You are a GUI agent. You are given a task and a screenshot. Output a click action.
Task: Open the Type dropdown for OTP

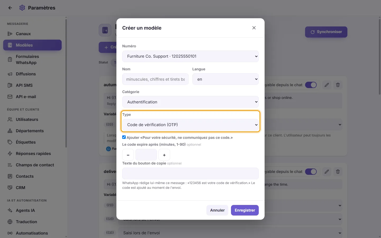pos(190,125)
